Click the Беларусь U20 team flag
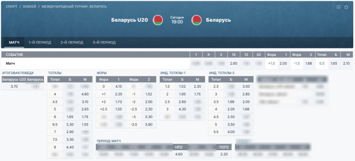Image resolution: width=355 pixels, height=161 pixels. (x=158, y=20)
